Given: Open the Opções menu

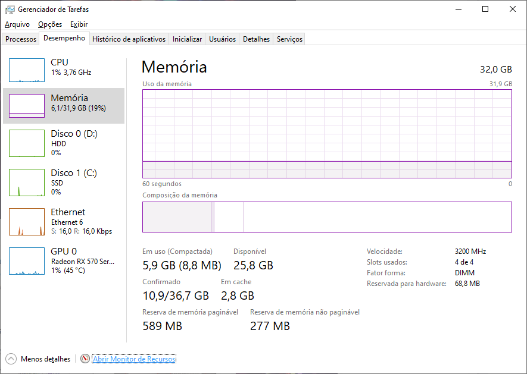Looking at the screenshot, I should pyautogui.click(x=50, y=24).
